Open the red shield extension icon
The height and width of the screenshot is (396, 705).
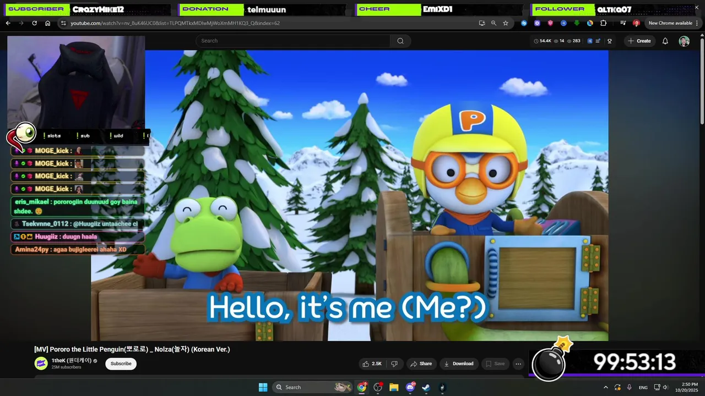click(550, 23)
